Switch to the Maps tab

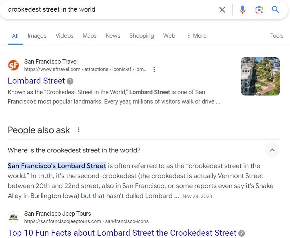pos(89,36)
